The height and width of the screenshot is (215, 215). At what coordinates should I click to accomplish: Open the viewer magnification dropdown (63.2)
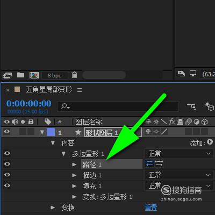[208, 74]
